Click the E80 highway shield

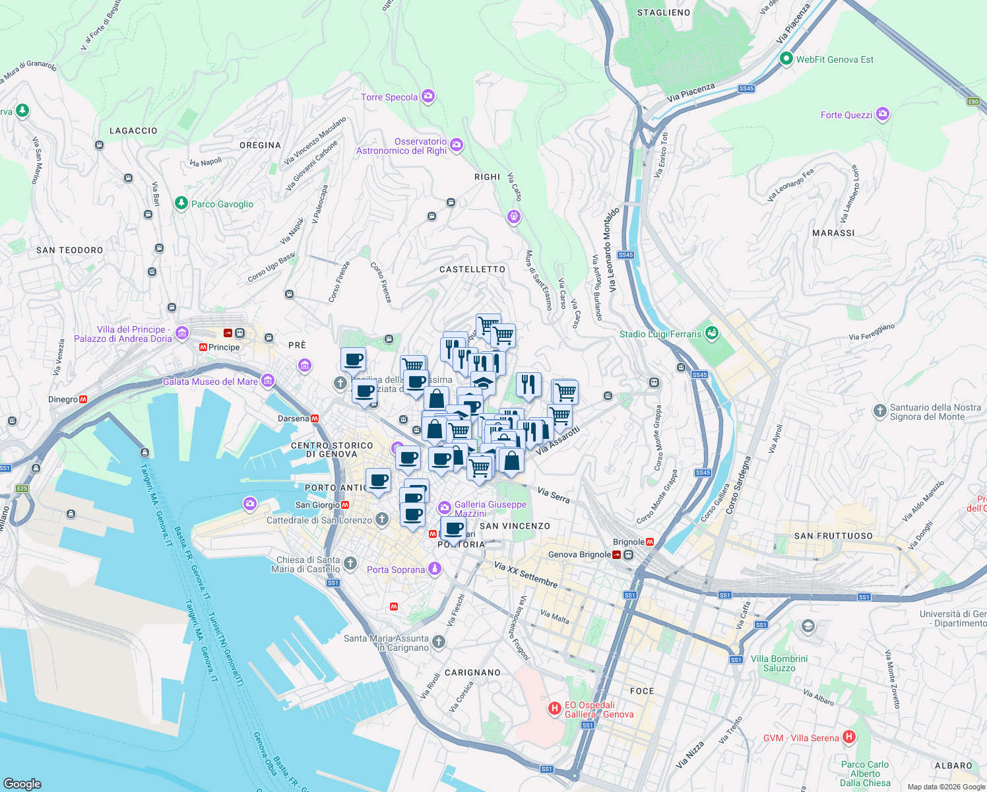click(x=973, y=102)
